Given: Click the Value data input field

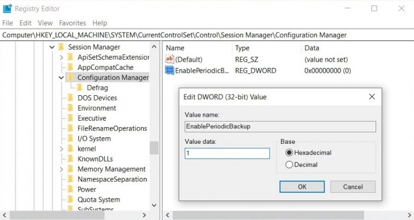Looking at the screenshot, I should 227,153.
